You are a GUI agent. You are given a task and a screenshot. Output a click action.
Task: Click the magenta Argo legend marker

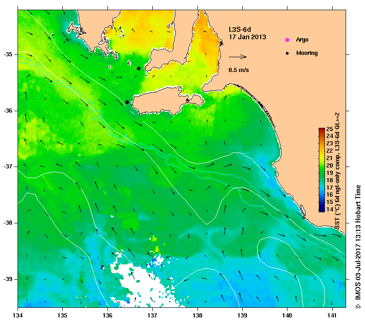tap(287, 40)
